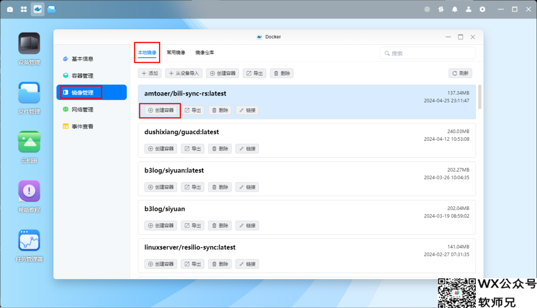
Task: Open the user account icon
Action: (x=468, y=9)
